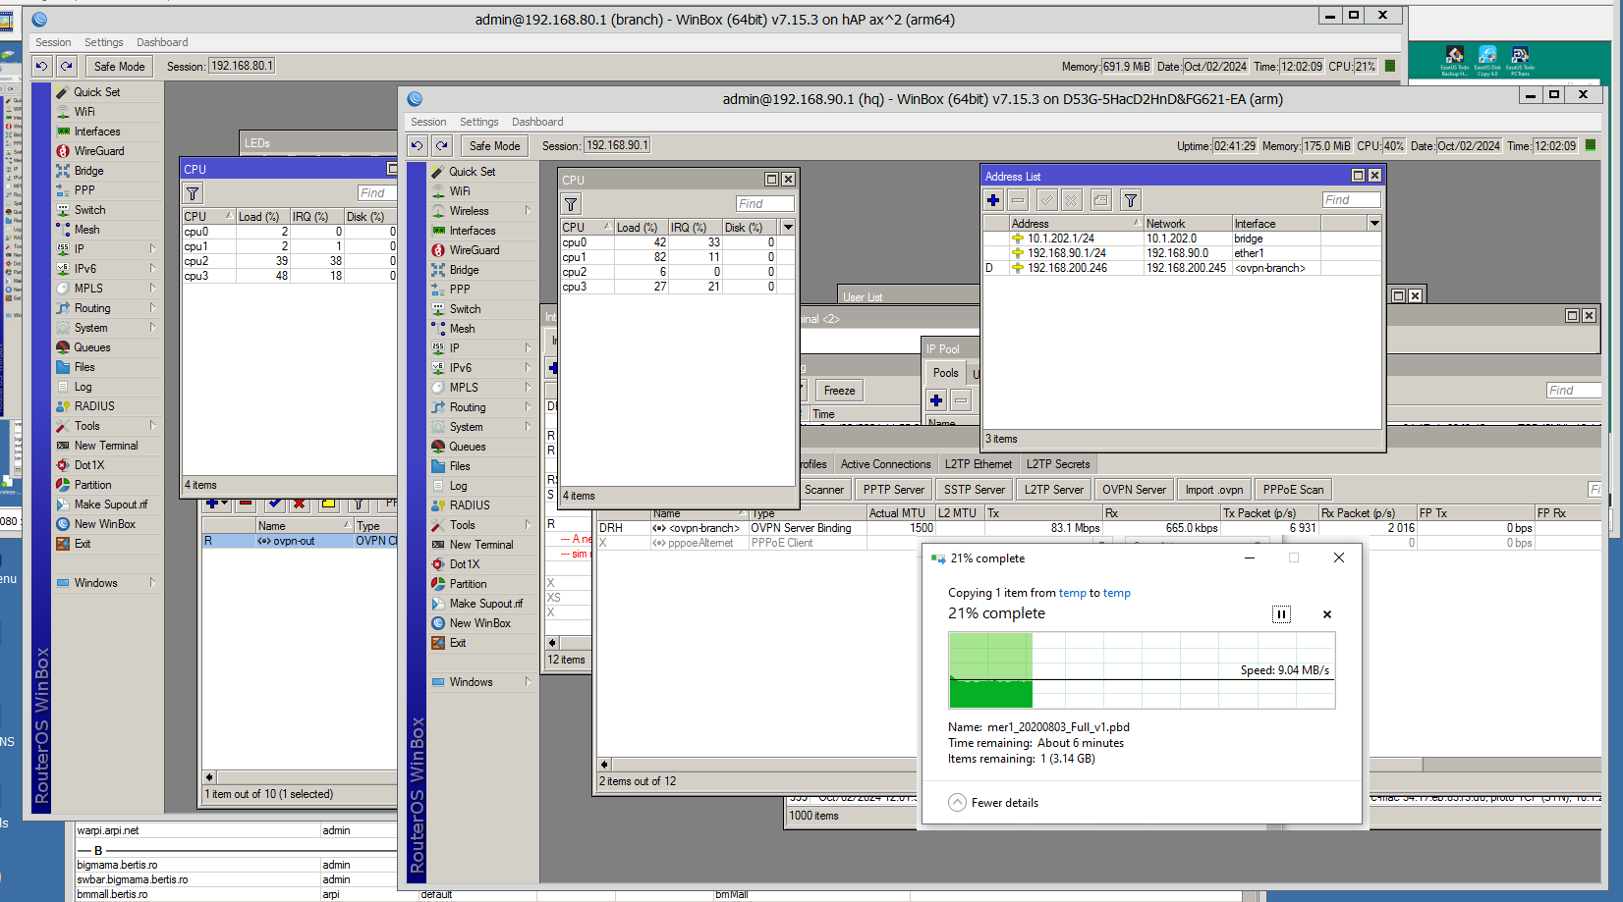Click Freeze button in log window
This screenshot has width=1623, height=902.
point(839,391)
